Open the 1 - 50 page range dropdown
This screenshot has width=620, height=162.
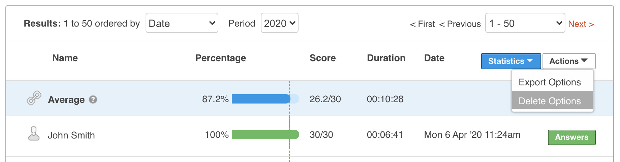coord(525,23)
